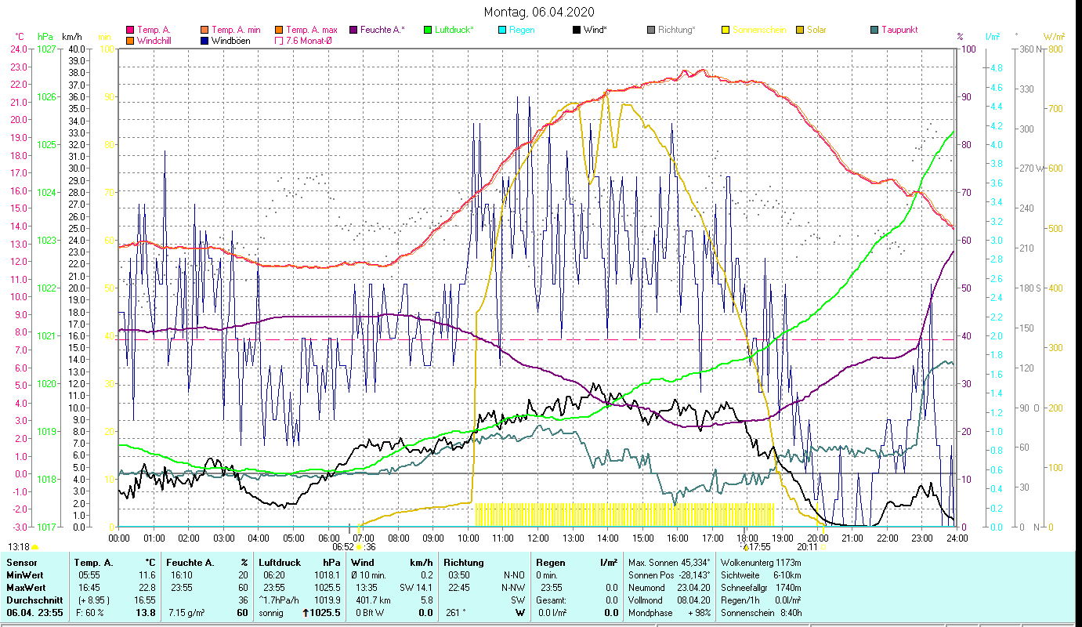The width and height of the screenshot is (1082, 627).
Task: Click the Taupunkt legend color swatch
Action: click(874, 30)
